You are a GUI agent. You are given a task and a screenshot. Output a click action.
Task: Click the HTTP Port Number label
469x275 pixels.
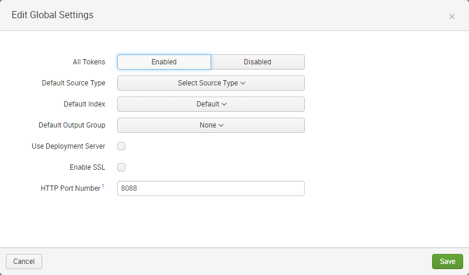point(70,188)
